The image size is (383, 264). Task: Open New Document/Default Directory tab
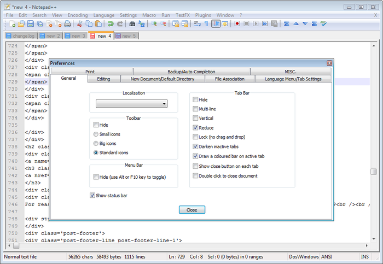[x=163, y=79]
